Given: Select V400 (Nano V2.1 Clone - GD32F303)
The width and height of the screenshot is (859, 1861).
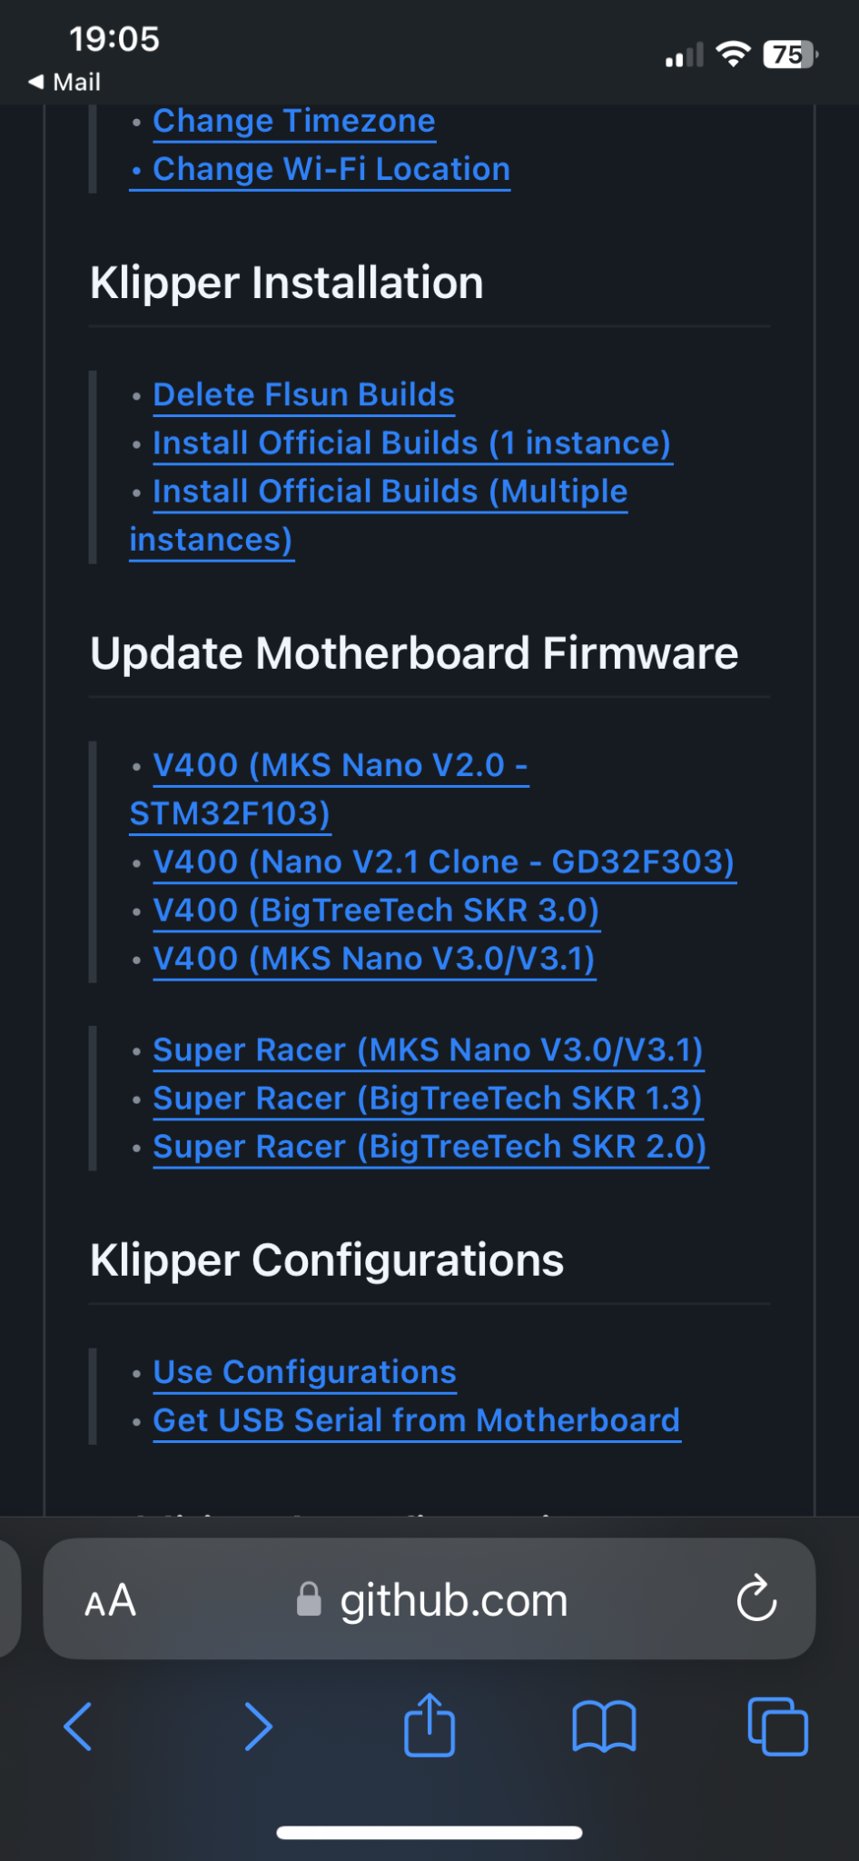Looking at the screenshot, I should (444, 861).
